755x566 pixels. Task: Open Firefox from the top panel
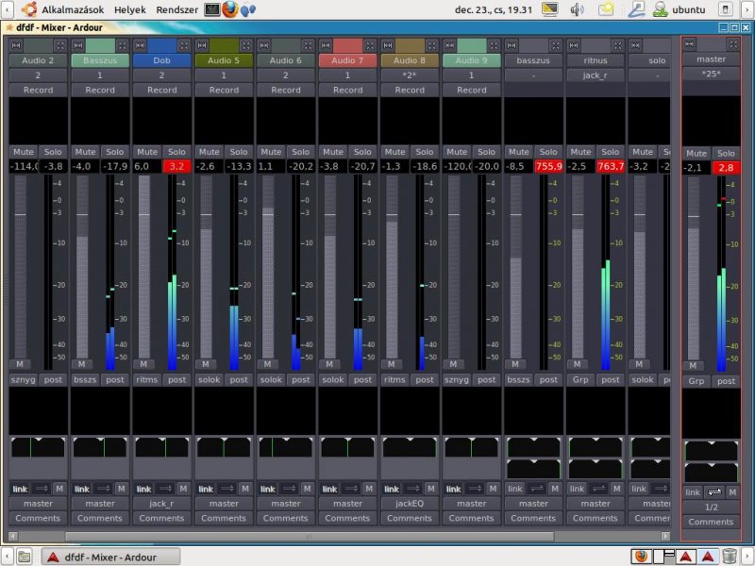[230, 9]
